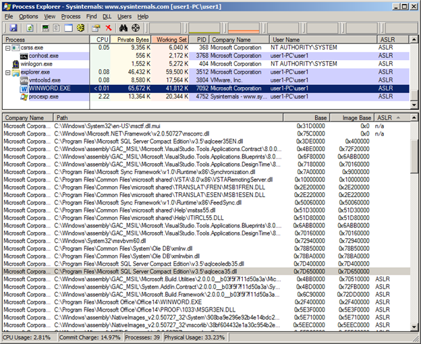
Task: Select the WINWORD.EXE process row
Action: [49, 88]
